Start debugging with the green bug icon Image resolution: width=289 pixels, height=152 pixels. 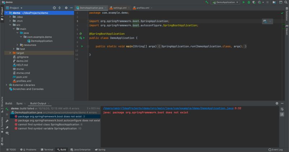249,2
